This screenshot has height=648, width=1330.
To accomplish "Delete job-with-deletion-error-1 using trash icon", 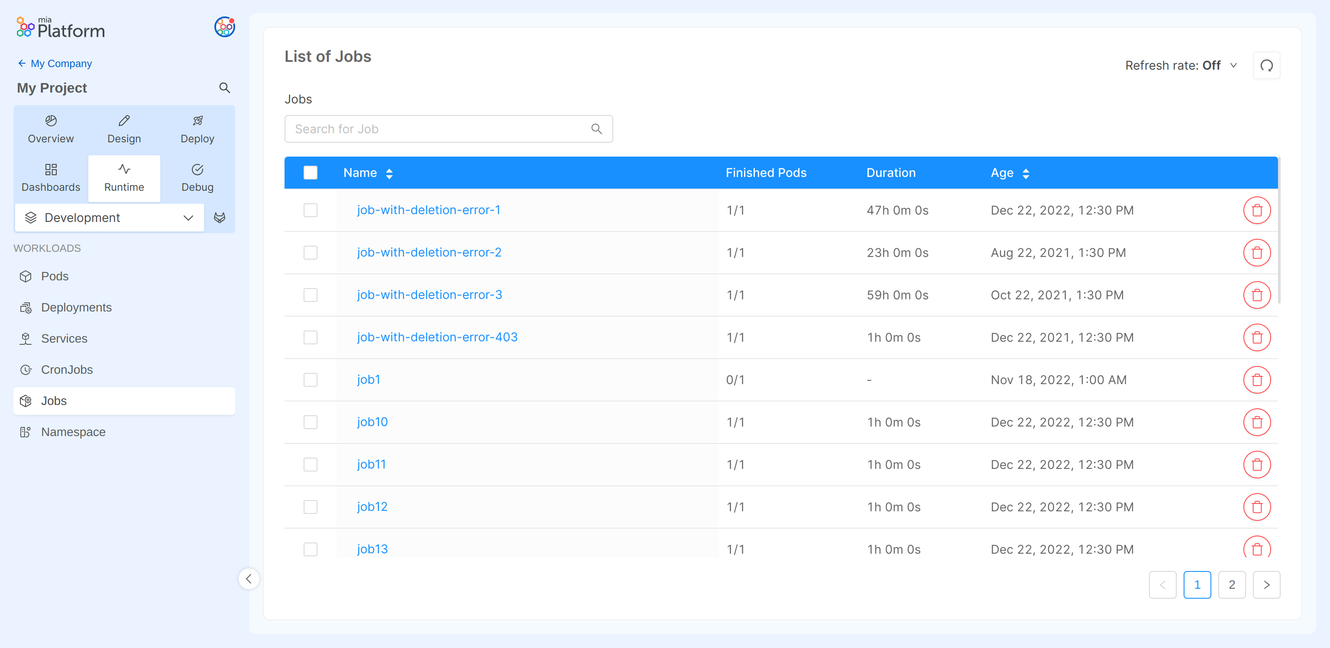I will (x=1256, y=210).
